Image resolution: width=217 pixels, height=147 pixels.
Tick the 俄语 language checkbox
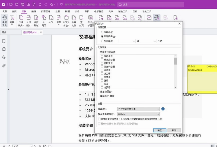click(x=102, y=84)
